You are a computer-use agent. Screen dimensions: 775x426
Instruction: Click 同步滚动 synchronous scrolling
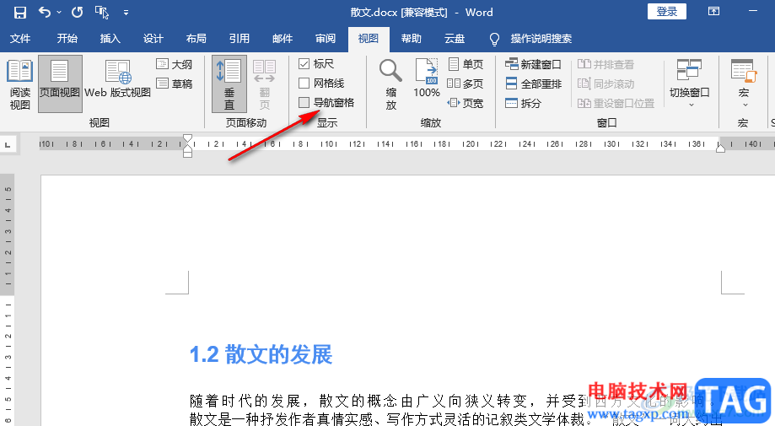click(x=605, y=84)
